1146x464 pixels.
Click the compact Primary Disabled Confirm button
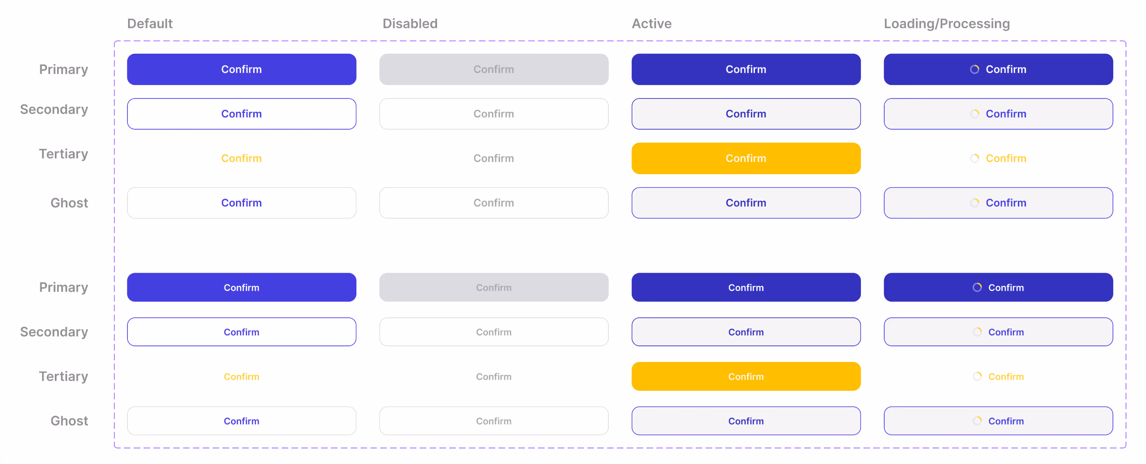[494, 287]
